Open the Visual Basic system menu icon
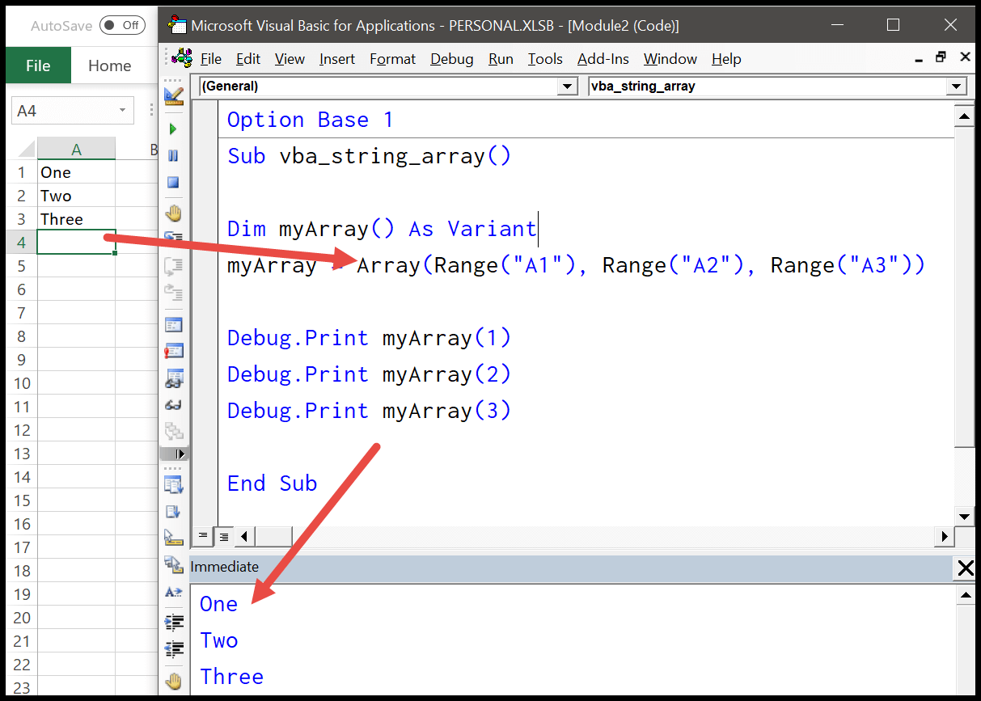Image resolution: width=981 pixels, height=701 pixels. 183,58
